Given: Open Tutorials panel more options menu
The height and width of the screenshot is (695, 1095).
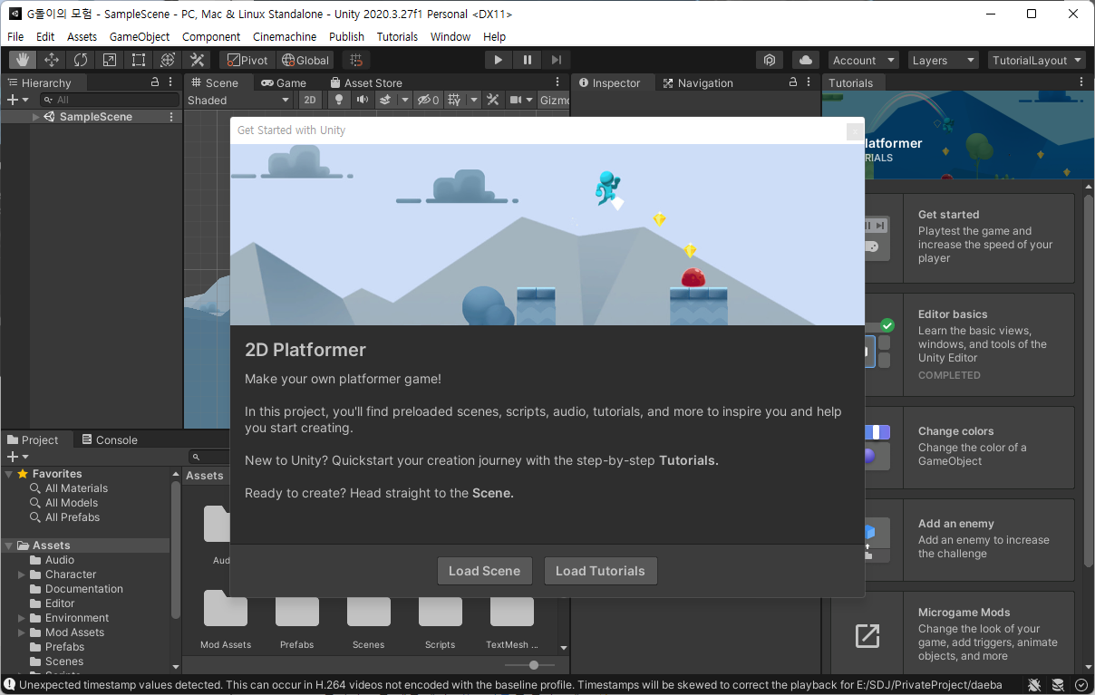Looking at the screenshot, I should tap(1081, 82).
